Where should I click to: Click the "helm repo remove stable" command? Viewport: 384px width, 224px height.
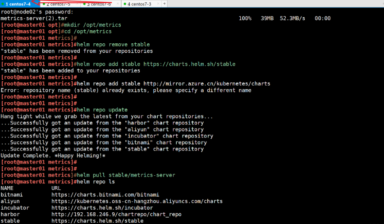(x=114, y=45)
